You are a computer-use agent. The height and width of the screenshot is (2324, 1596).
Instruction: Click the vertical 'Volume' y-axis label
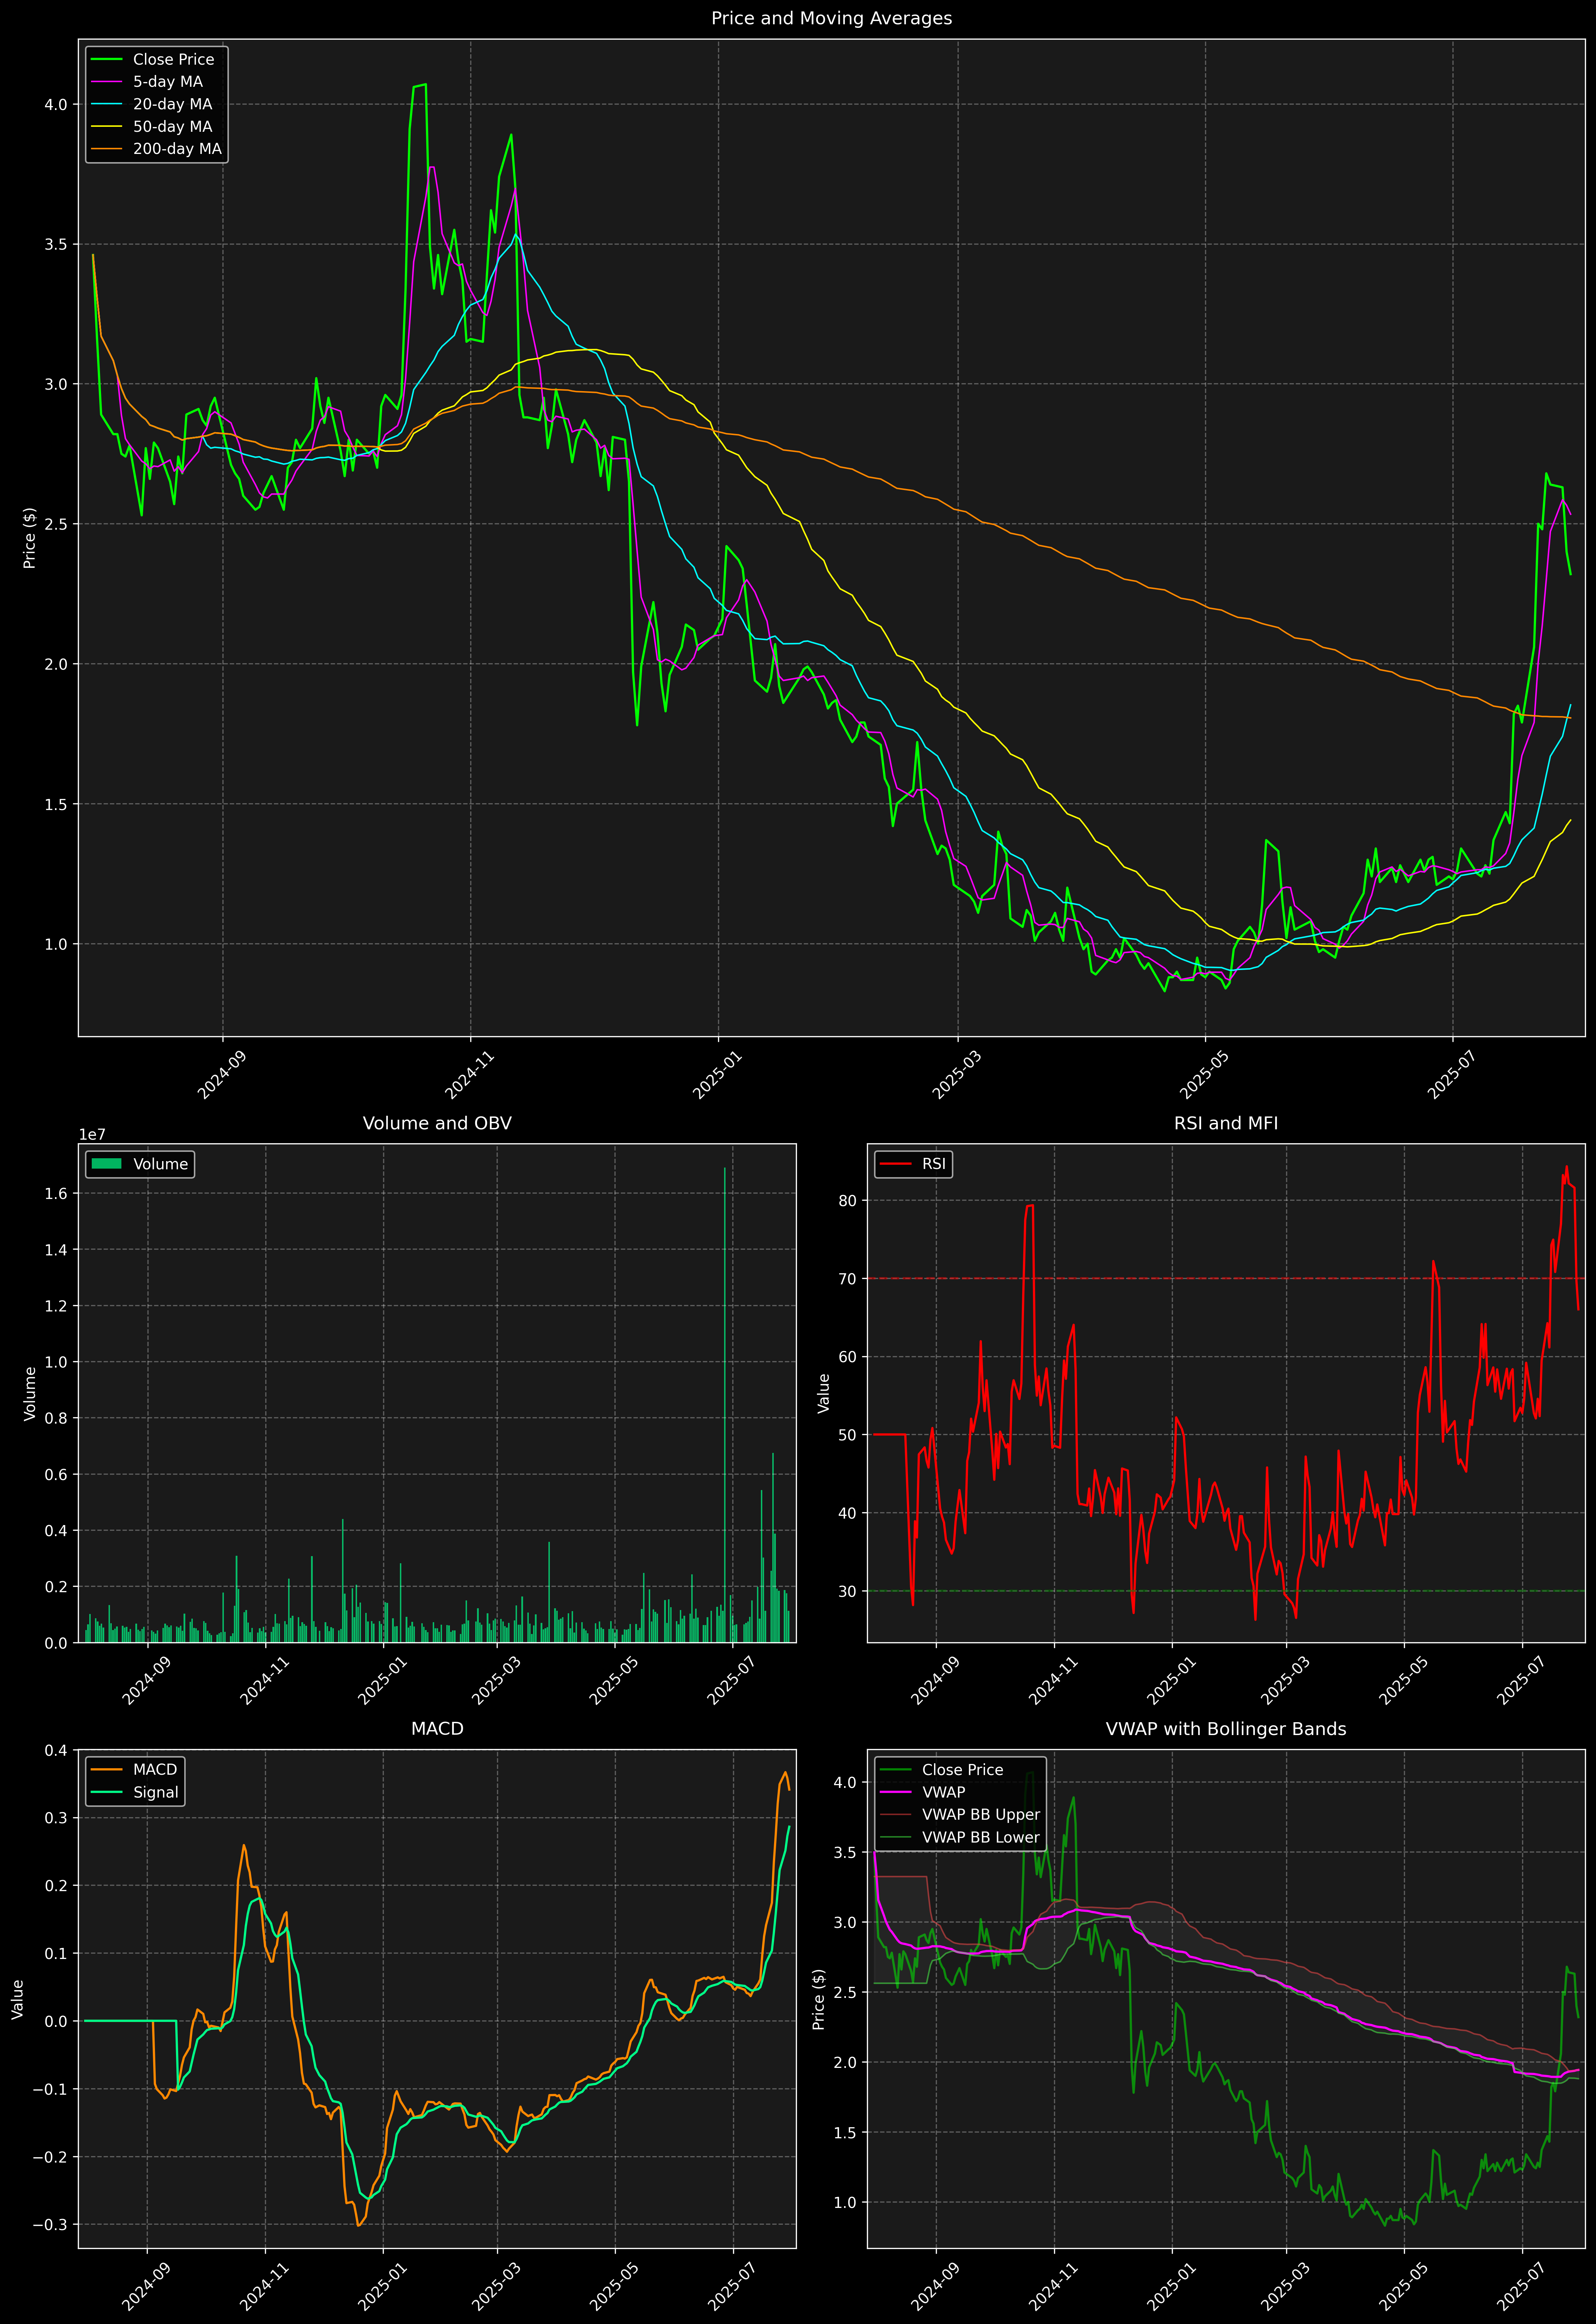pos(30,1393)
